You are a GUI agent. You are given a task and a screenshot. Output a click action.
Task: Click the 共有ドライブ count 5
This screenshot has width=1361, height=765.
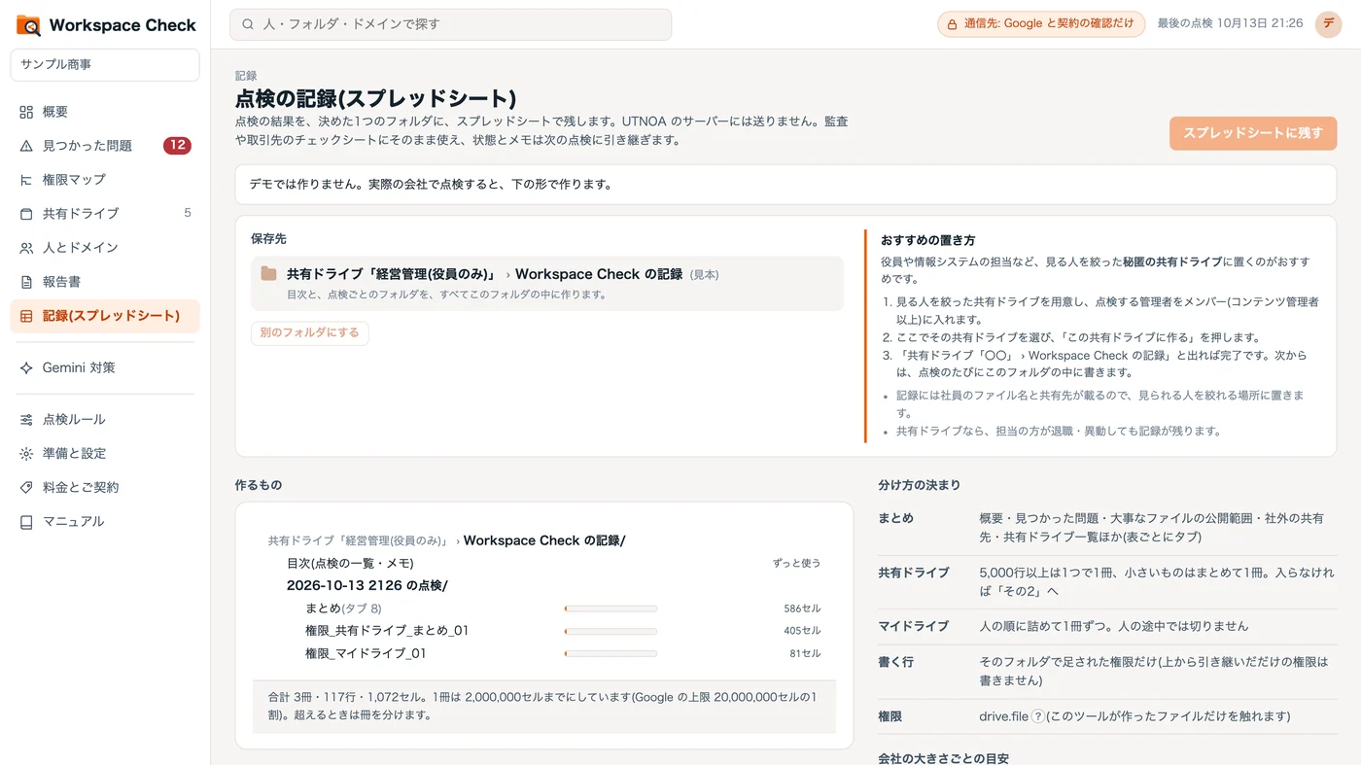(188, 213)
